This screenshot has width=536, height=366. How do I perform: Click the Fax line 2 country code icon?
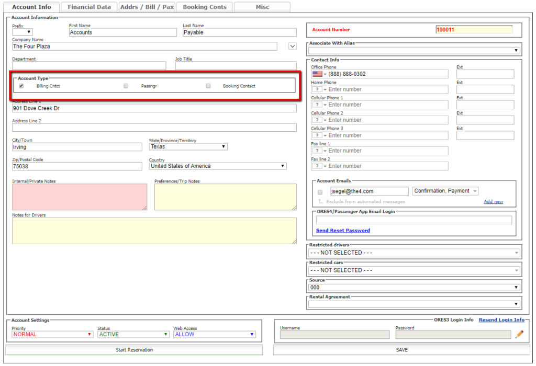[319, 166]
